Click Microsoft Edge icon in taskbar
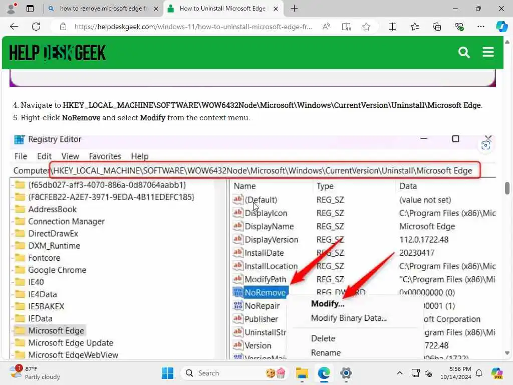This screenshot has height=385, width=513. click(x=324, y=373)
